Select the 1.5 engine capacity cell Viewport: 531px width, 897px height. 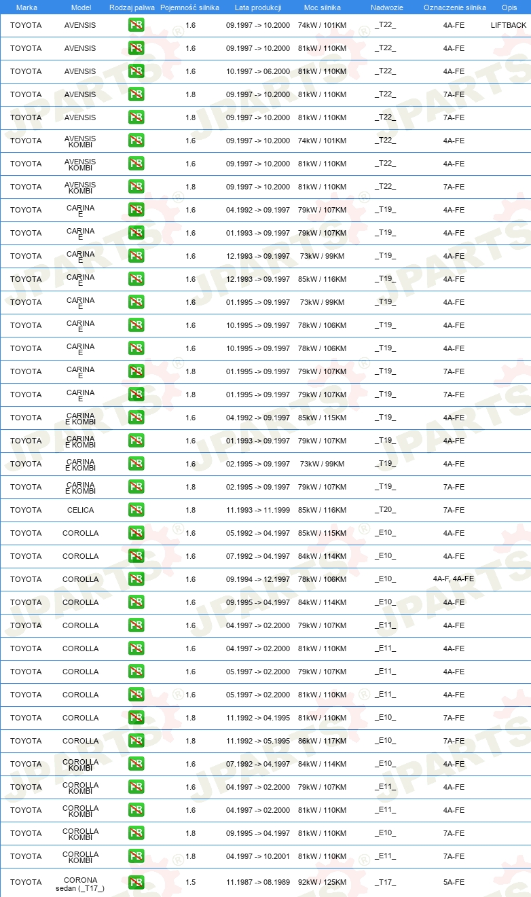(x=190, y=882)
